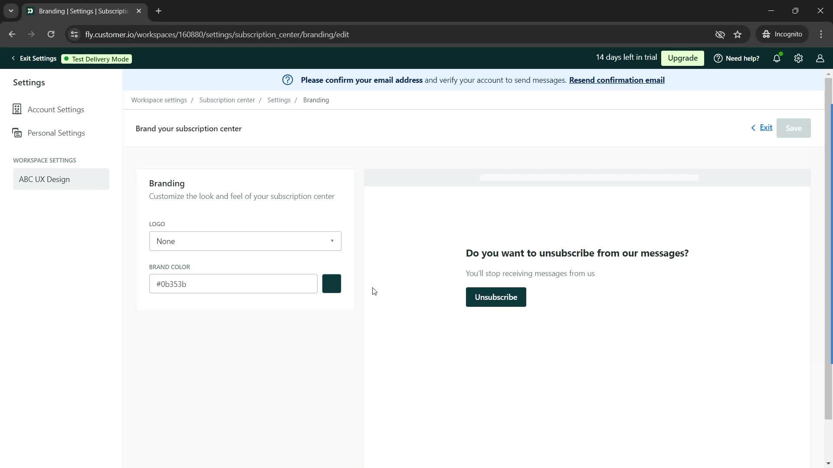Click the reload page icon

point(52,34)
